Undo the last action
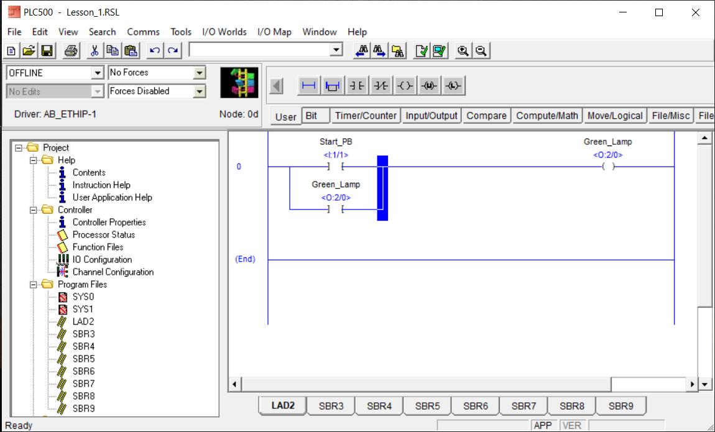Viewport: 715px width, 432px height. 155,50
